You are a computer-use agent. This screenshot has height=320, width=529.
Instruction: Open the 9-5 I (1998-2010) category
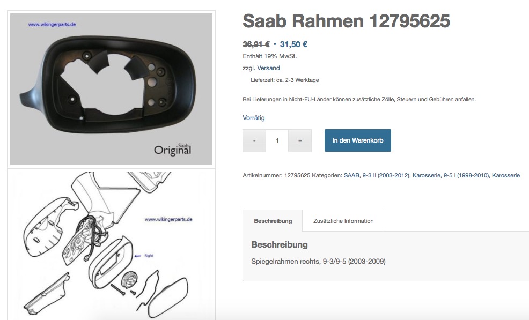point(466,175)
